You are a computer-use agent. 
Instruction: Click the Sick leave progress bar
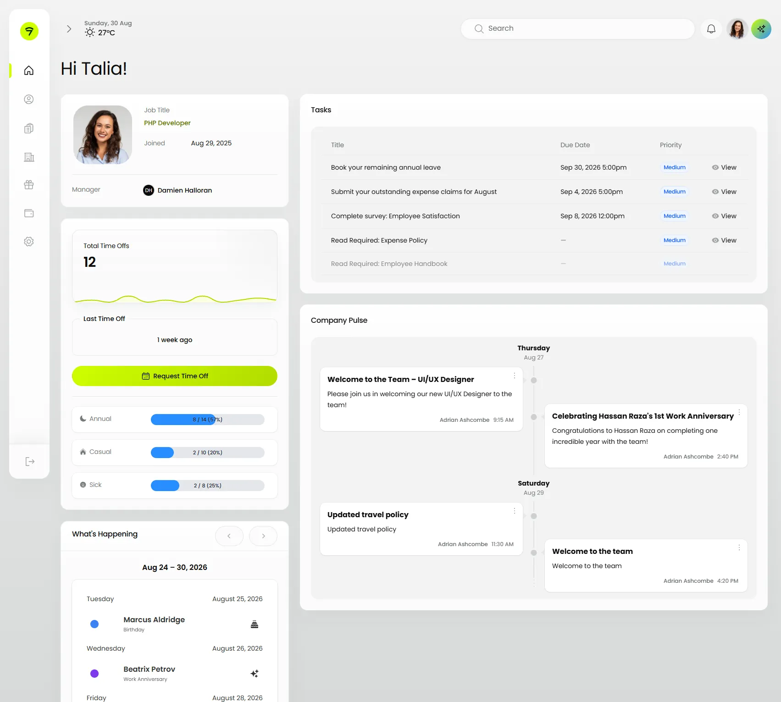pyautogui.click(x=208, y=486)
